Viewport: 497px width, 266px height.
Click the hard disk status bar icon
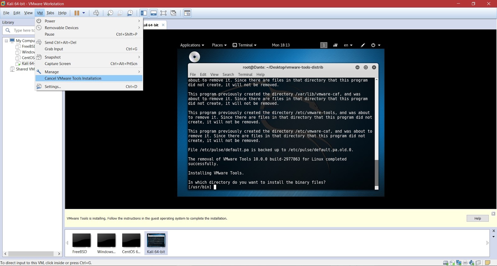point(446,263)
